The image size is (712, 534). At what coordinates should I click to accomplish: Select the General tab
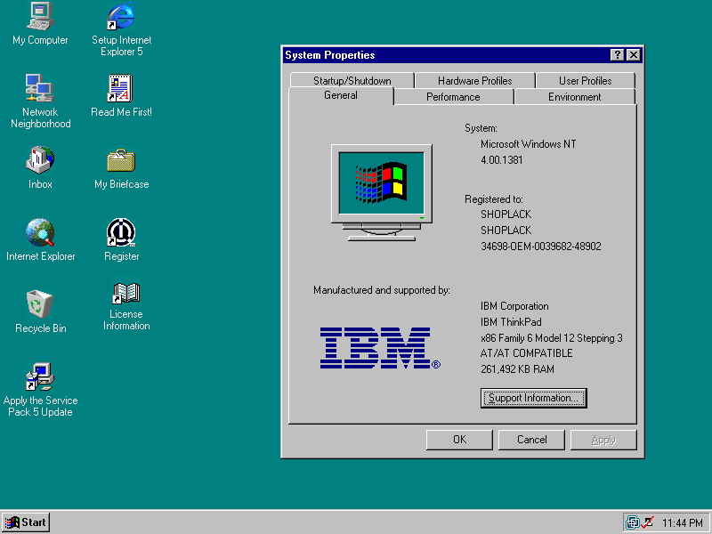click(341, 95)
